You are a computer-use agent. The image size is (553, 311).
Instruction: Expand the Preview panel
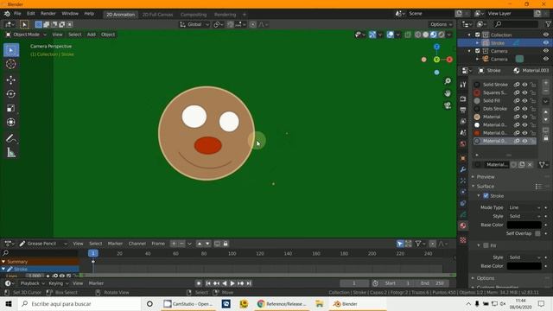tap(486, 176)
